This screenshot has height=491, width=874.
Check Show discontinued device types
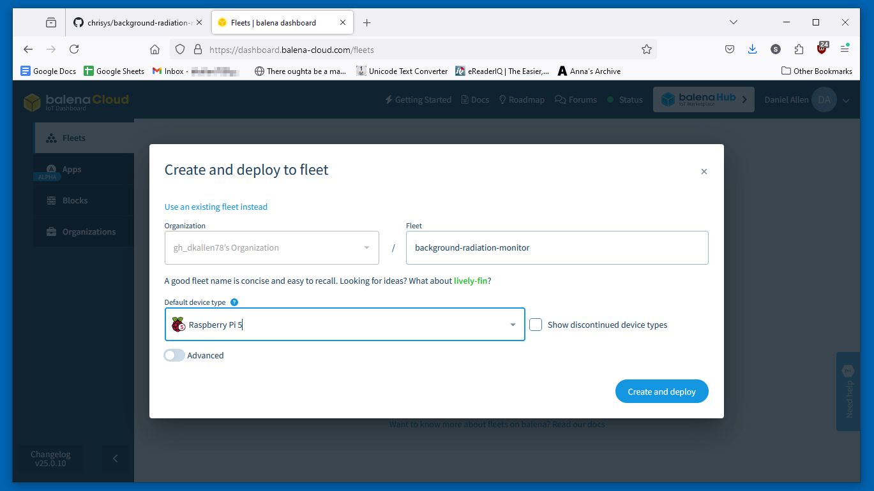coord(536,325)
